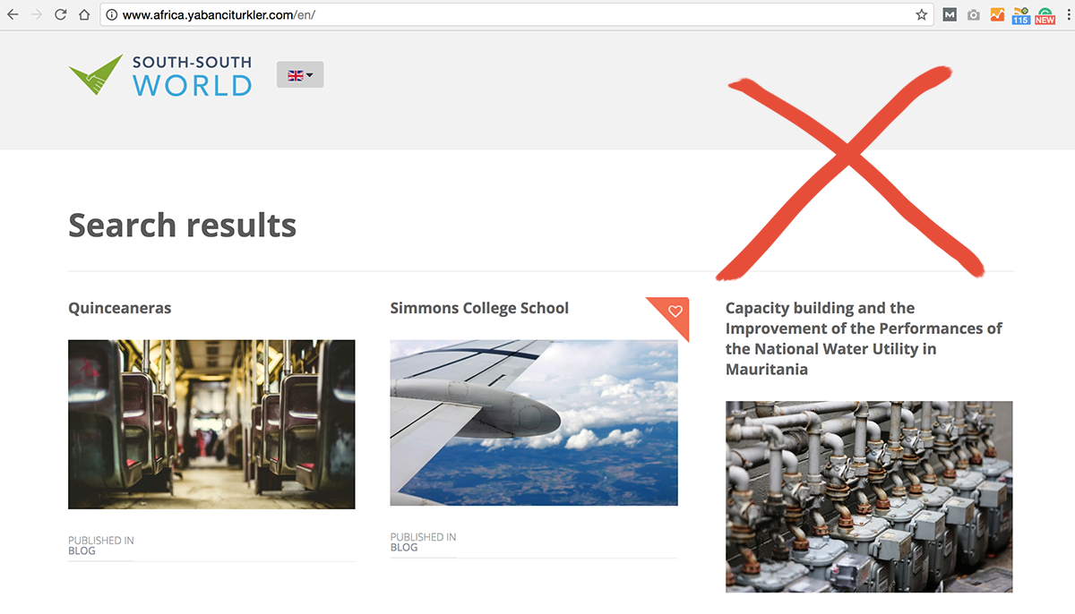Open the Capacity building Mauritania article title
Viewport: 1075px width, 614px height.
click(864, 338)
